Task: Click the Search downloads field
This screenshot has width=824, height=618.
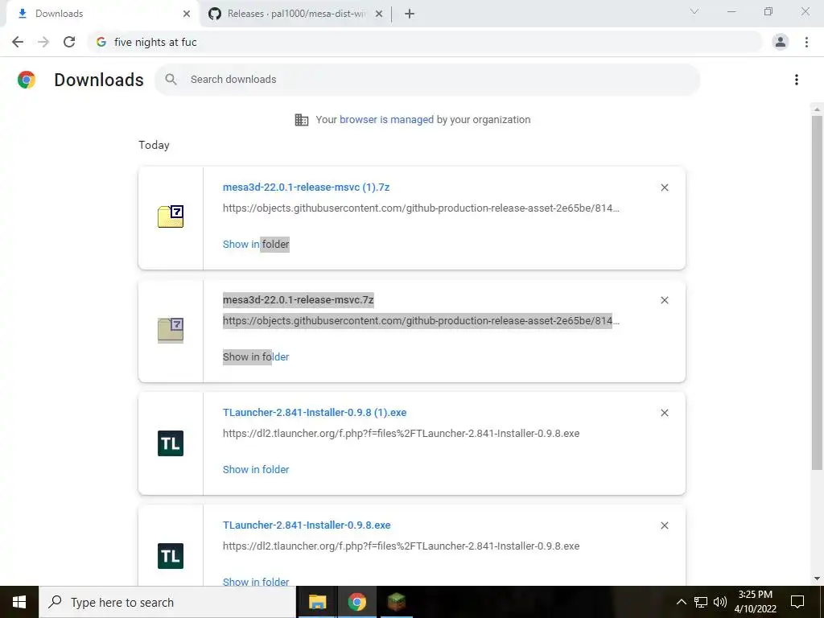Action: click(x=426, y=80)
